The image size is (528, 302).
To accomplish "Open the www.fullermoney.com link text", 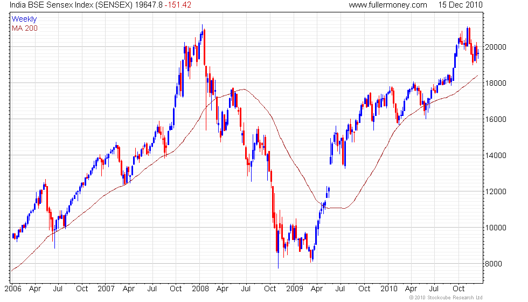I will 388,5.
